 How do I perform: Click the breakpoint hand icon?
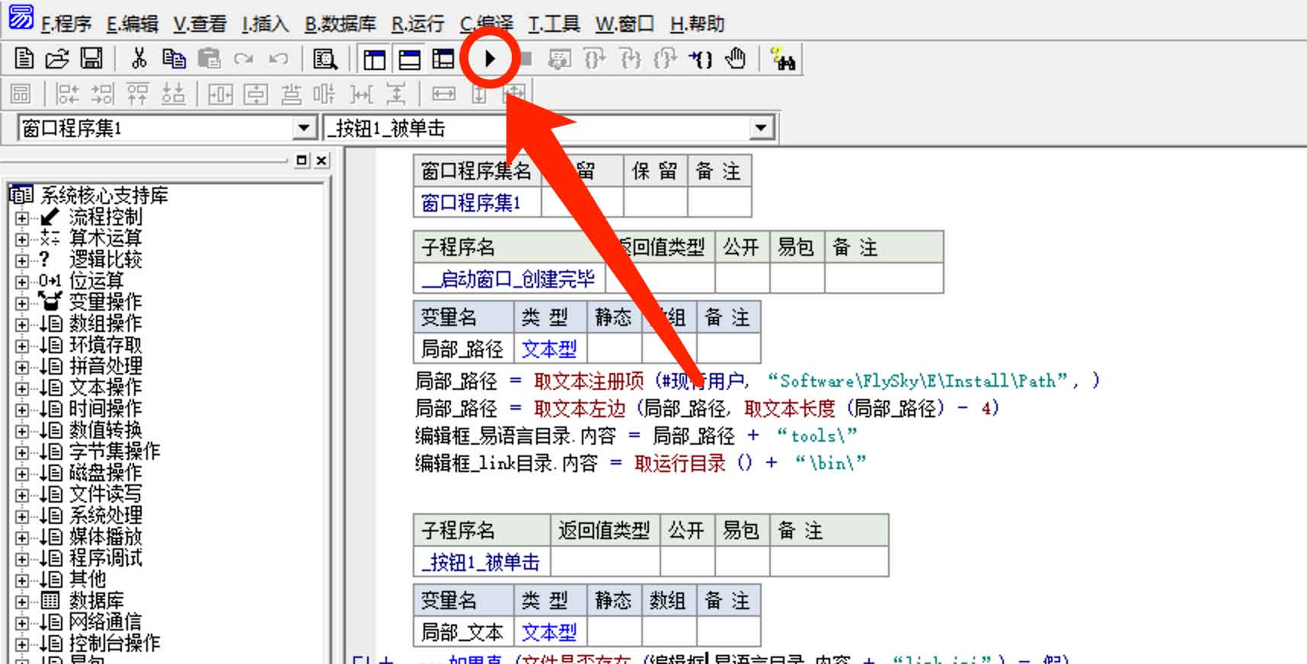tap(736, 59)
